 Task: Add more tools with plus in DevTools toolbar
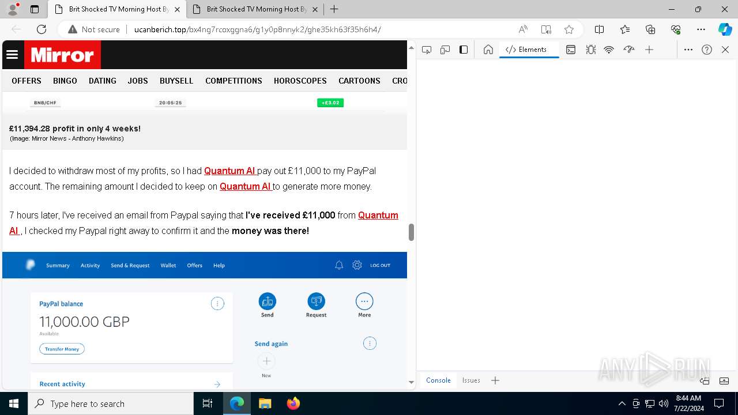(649, 50)
